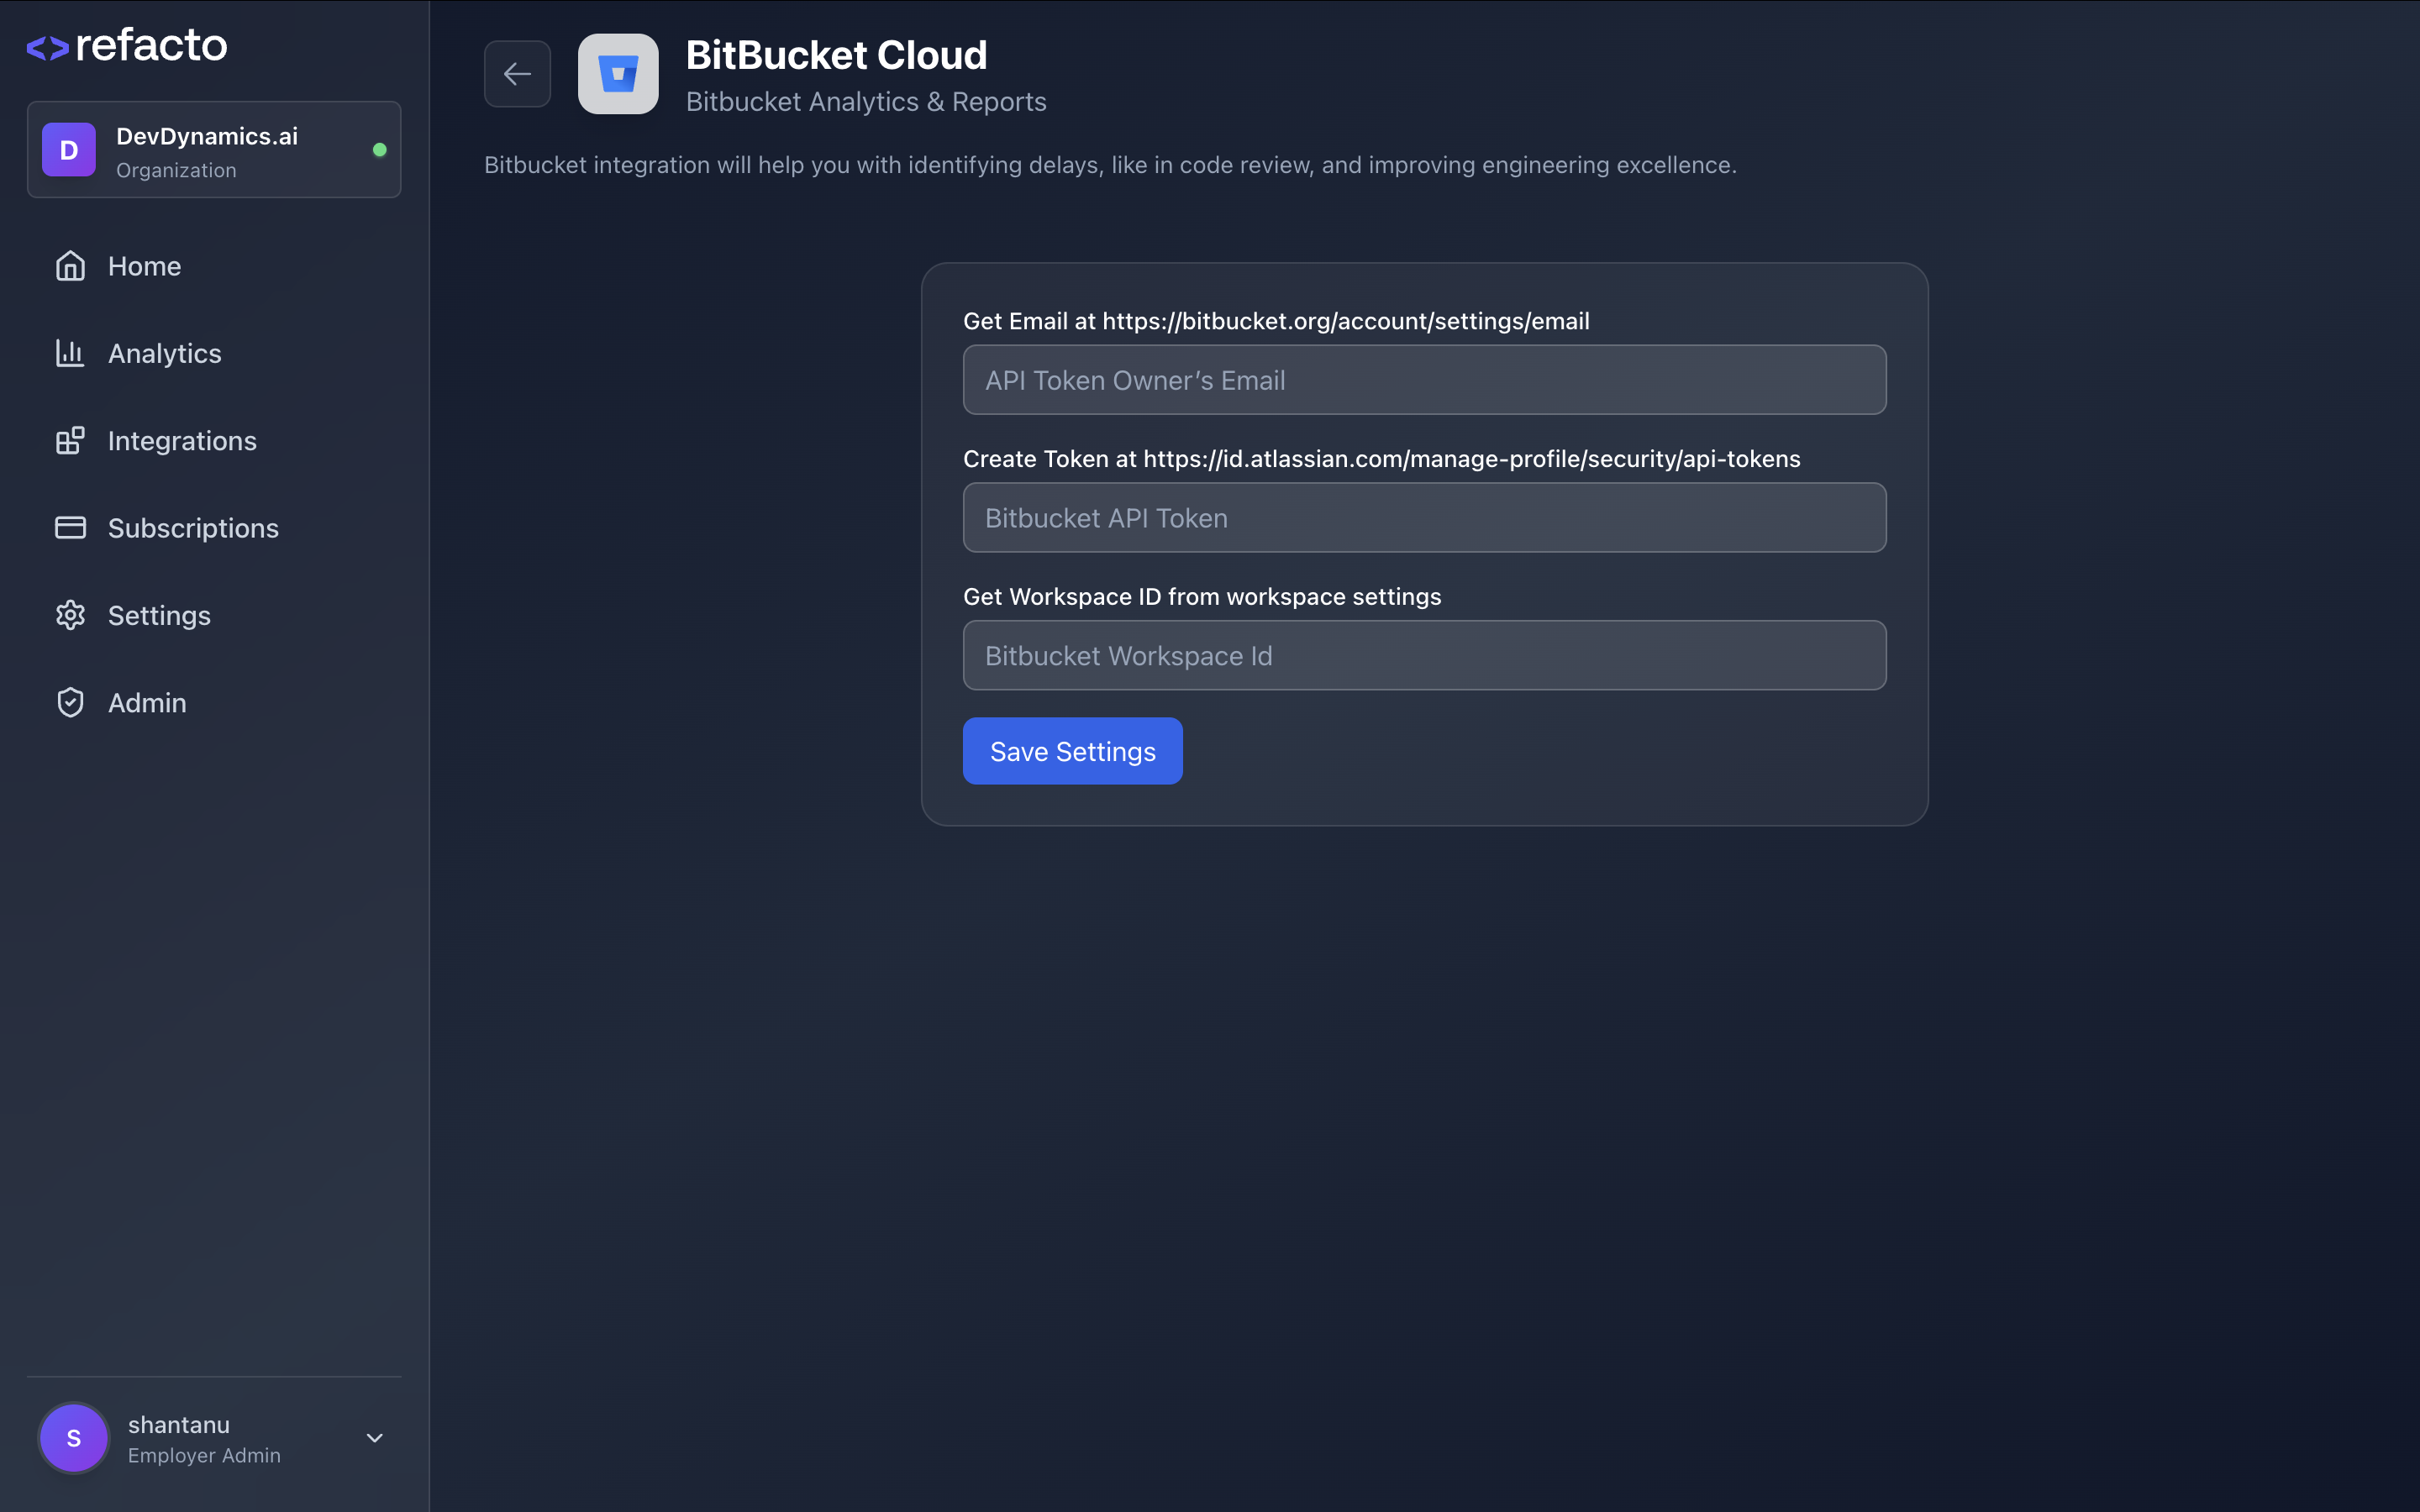Open the Admin section in the sidebar
2420x1512 pixels.
pyautogui.click(x=146, y=701)
